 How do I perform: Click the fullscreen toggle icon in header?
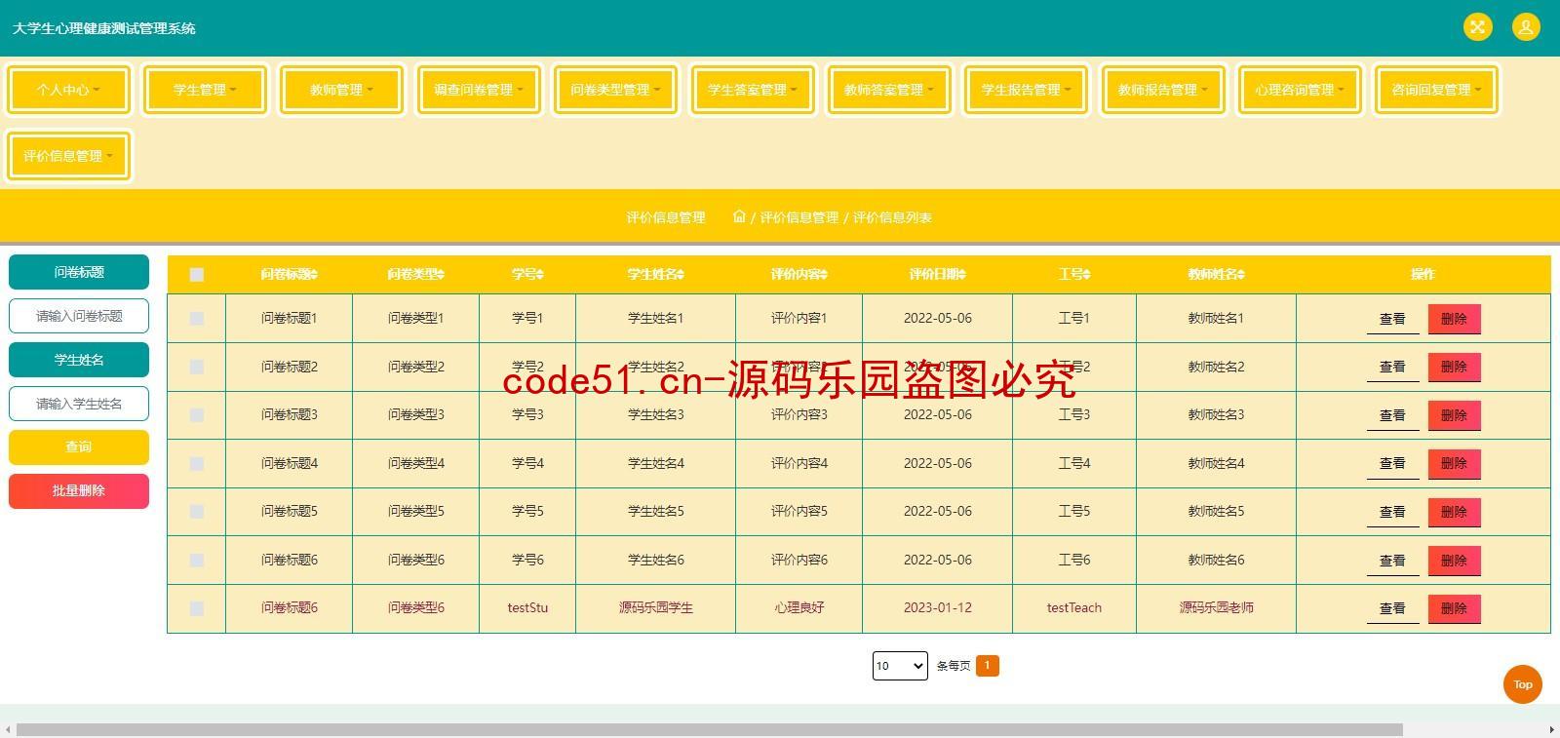(1477, 27)
